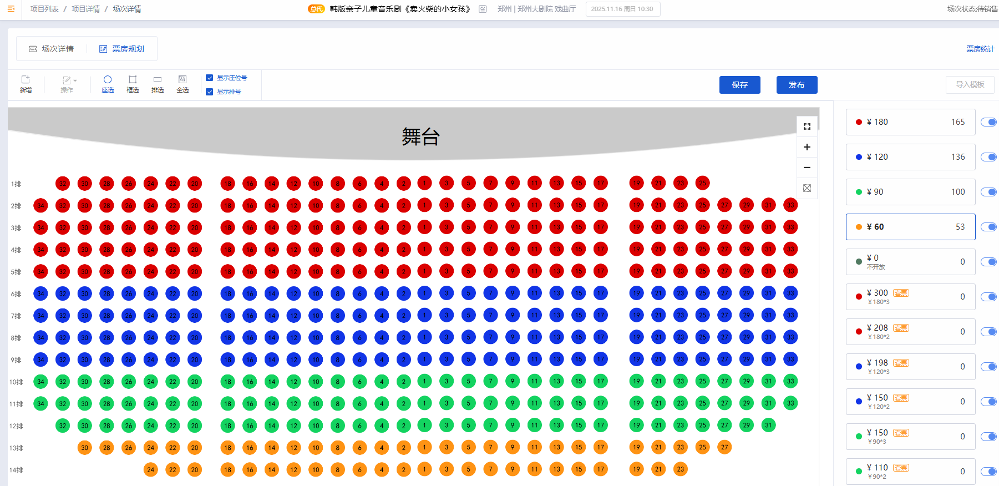999x486 pixels.
Task: Click the 全选 select-all tool
Action: tap(182, 84)
